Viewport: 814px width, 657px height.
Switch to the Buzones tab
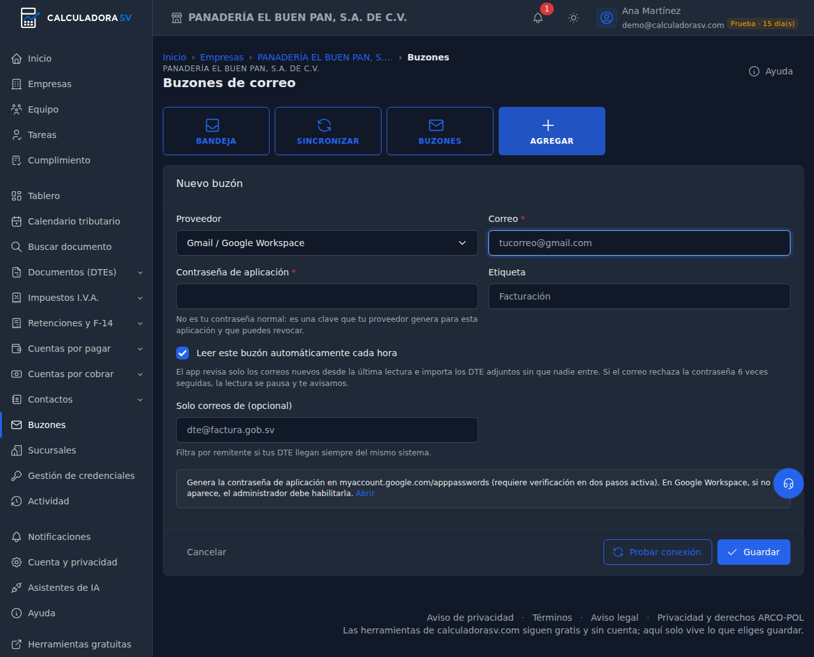click(440, 131)
